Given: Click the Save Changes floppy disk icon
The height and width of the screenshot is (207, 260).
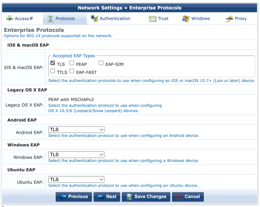Looking at the screenshot, I should click(x=129, y=197).
